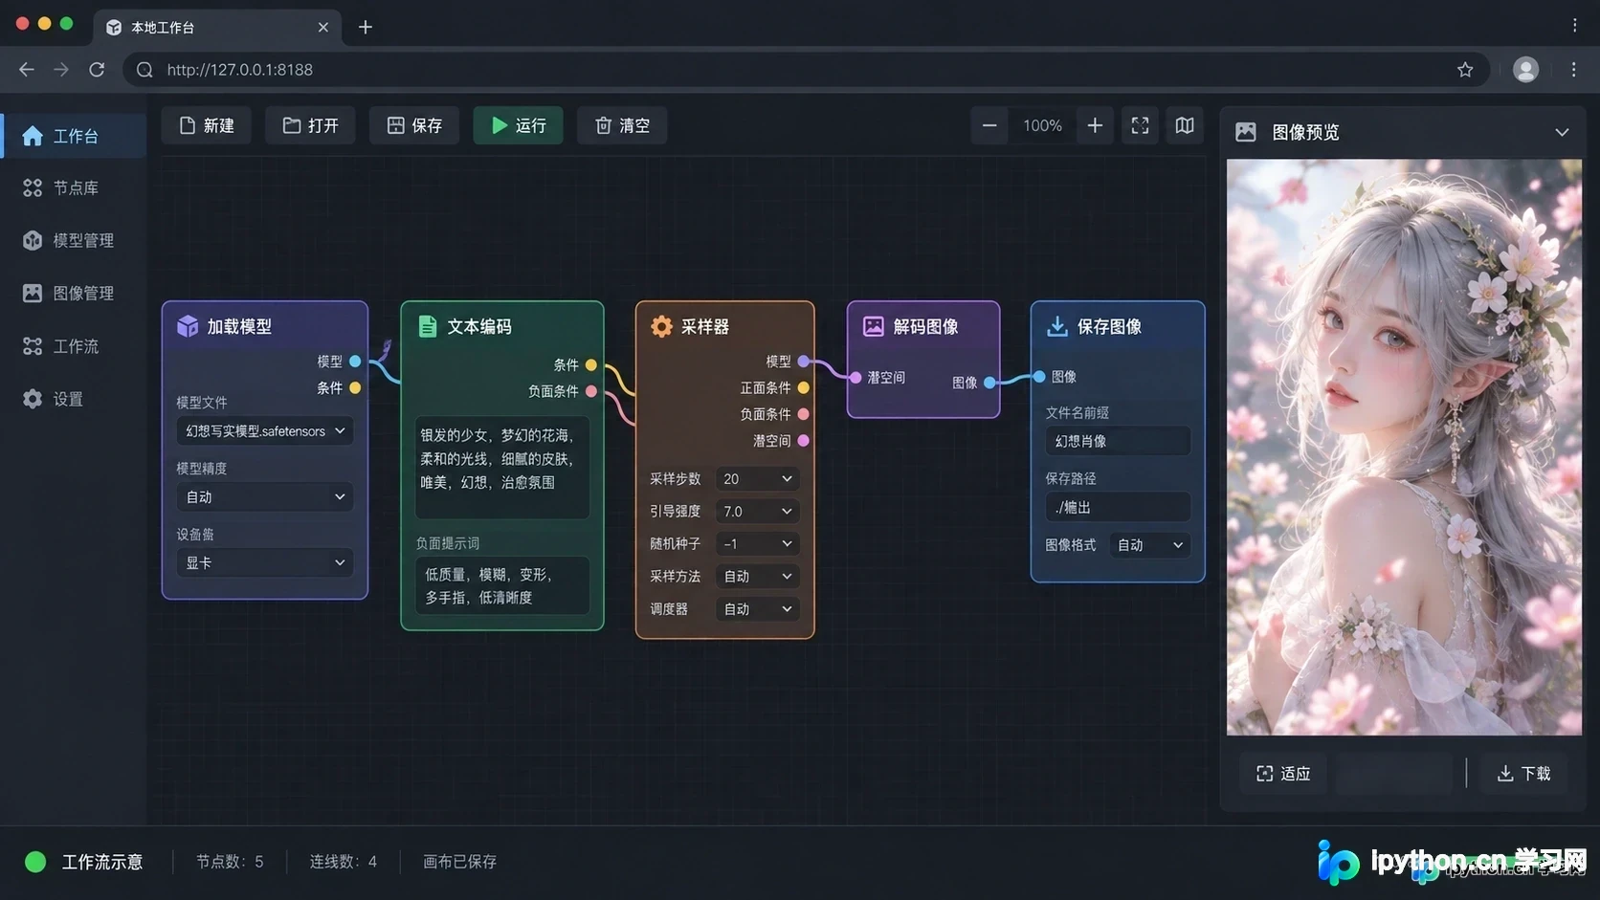Click the 连线数: 4 status text
This screenshot has height=900, width=1600.
tap(343, 862)
